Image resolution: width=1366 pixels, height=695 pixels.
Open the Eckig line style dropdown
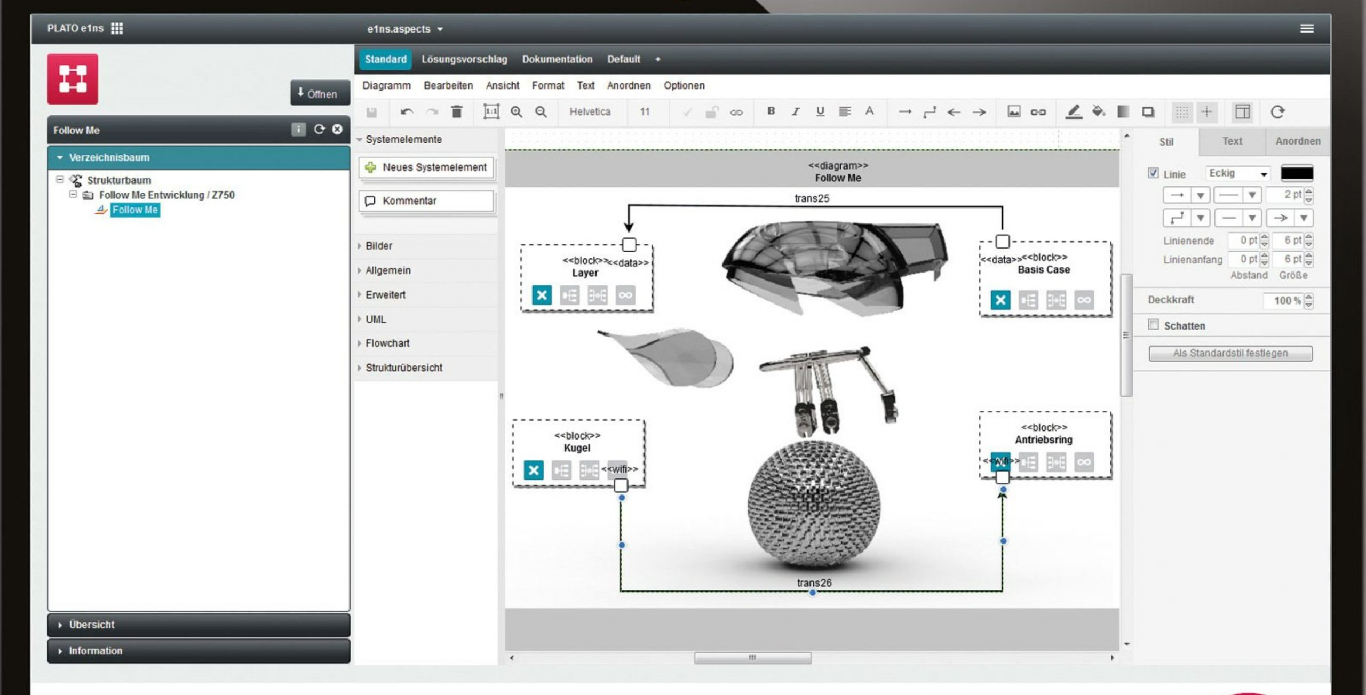pos(1238,174)
